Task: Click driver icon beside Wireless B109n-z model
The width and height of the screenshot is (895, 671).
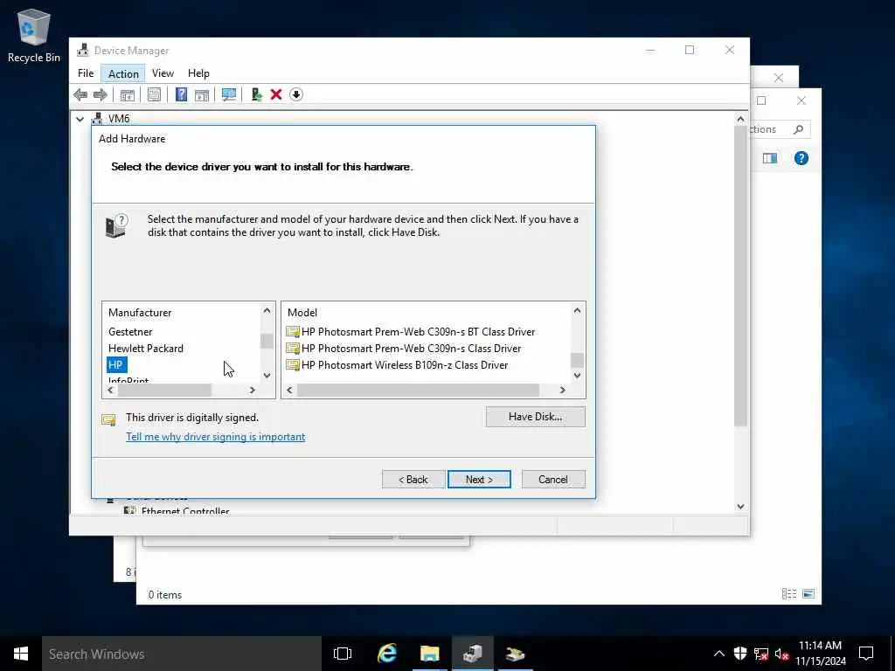Action: pyautogui.click(x=293, y=365)
